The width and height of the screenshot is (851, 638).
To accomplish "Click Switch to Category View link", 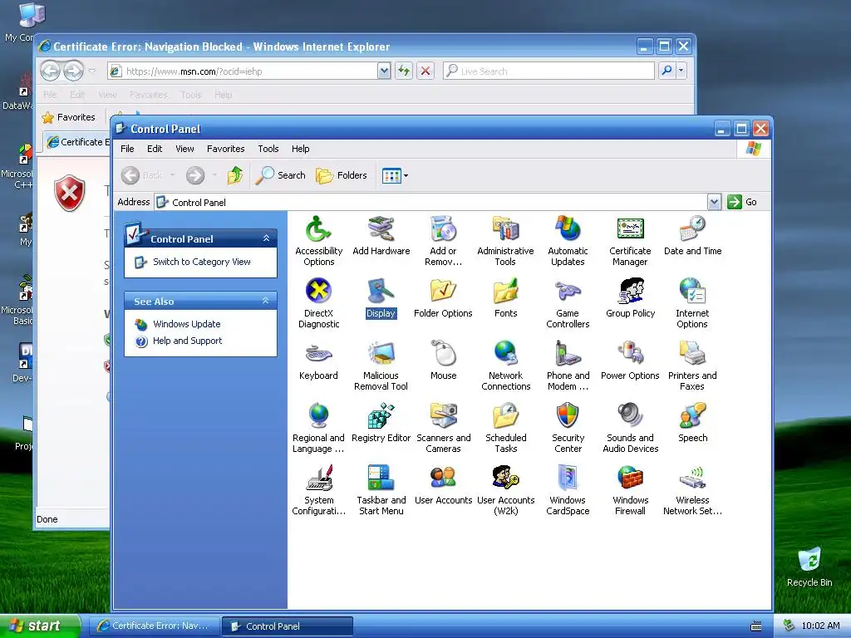I will point(201,262).
